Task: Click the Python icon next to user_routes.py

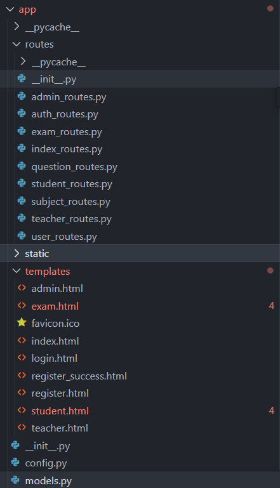Action: click(22, 236)
